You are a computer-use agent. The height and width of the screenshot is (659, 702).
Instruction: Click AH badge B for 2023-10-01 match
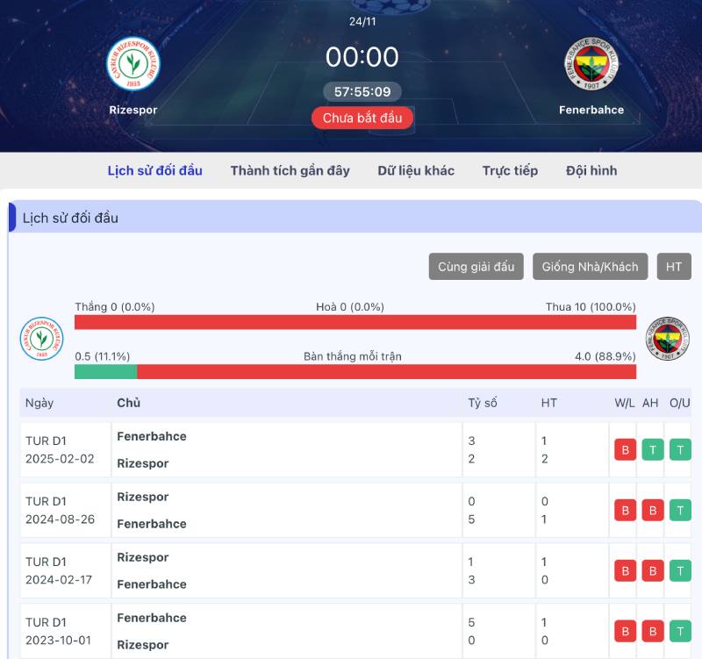tap(653, 631)
